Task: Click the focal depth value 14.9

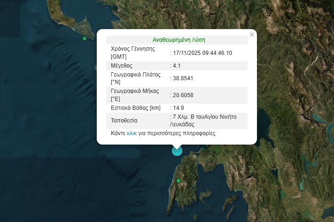Action: click(179, 108)
